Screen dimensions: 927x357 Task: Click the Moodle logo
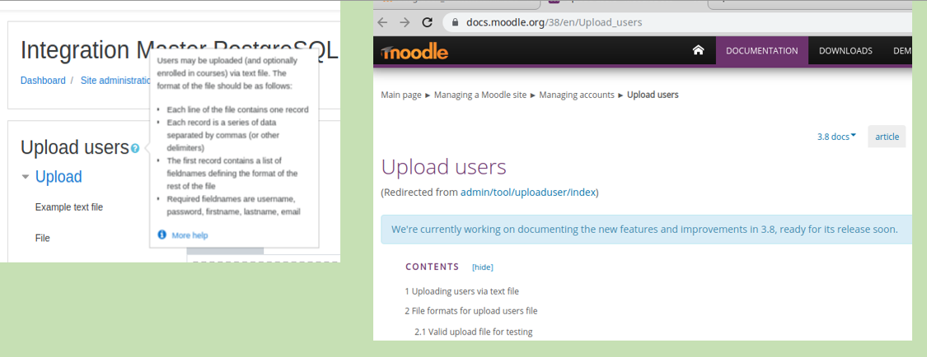point(414,52)
